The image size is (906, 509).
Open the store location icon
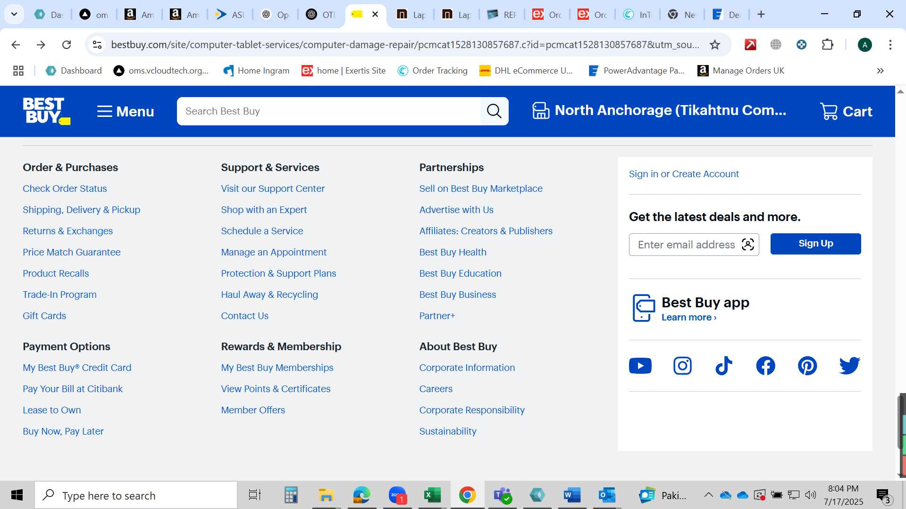coord(541,111)
